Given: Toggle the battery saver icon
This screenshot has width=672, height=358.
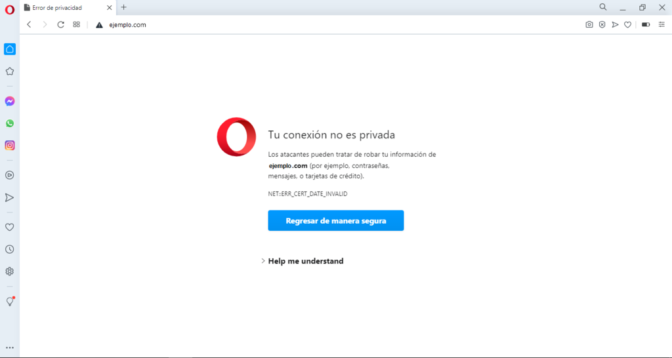Looking at the screenshot, I should (x=646, y=25).
